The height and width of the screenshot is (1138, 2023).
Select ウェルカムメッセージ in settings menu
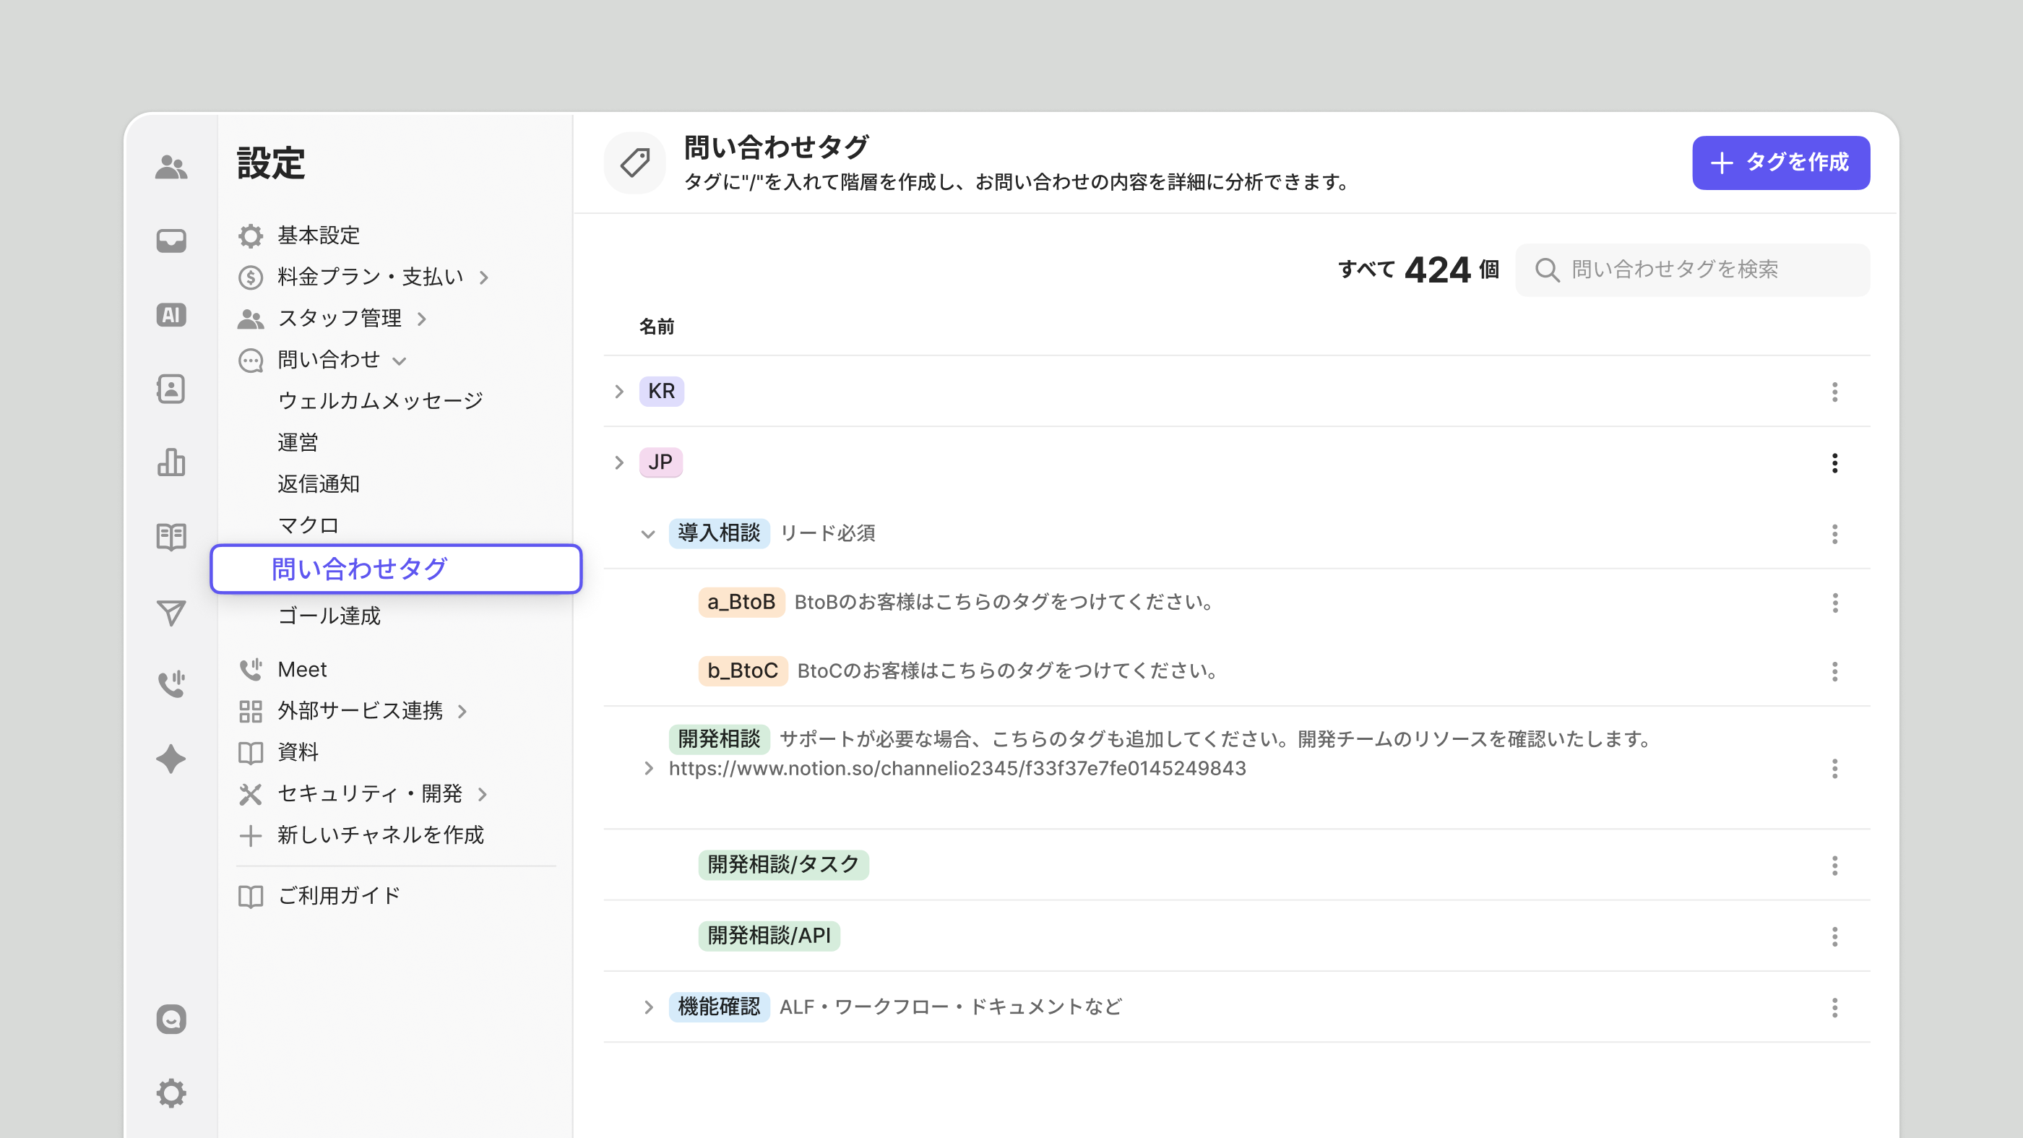[380, 400]
